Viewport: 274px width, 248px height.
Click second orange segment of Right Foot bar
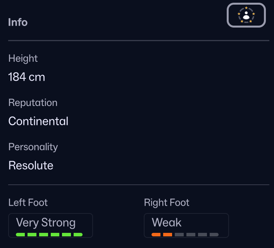coord(168,235)
